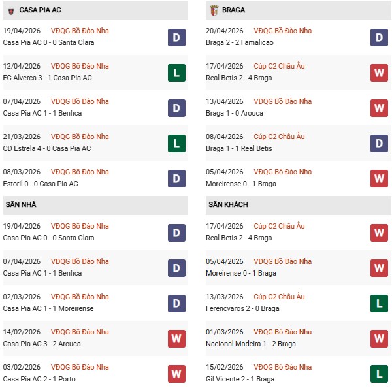Click the W badge for Casa Pia 3-2 Arouca
The width and height of the screenshot is (392, 388).
[176, 338]
